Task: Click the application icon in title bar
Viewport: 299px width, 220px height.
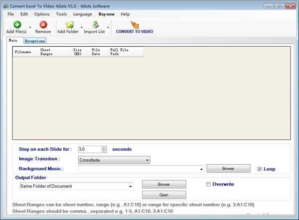Action: [6, 6]
